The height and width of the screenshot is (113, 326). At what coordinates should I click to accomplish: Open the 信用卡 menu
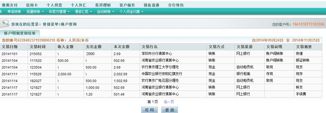point(32,5)
